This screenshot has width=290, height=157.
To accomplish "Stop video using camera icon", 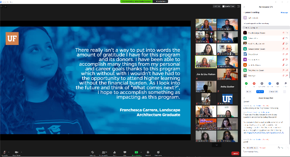I will pyautogui.click(x=16, y=153).
